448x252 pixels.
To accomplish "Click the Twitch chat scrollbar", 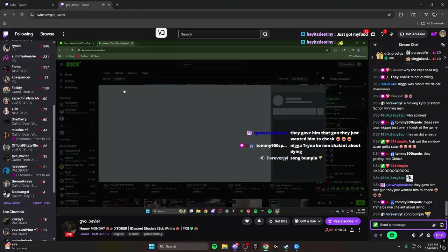I will point(446,209).
